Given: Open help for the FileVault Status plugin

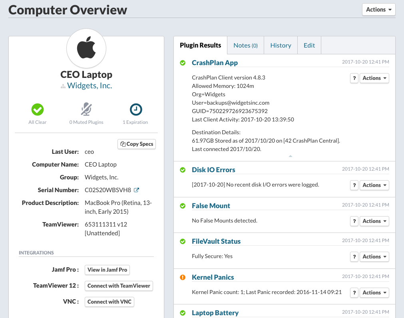Looking at the screenshot, I should tap(354, 256).
